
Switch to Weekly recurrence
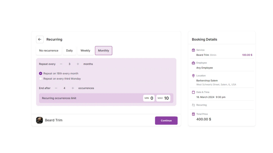click(x=85, y=51)
